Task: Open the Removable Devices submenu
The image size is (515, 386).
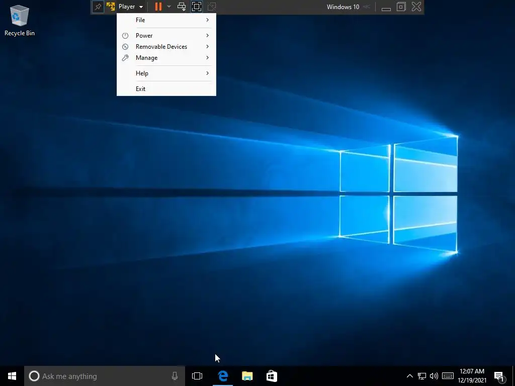Action: coord(166,47)
